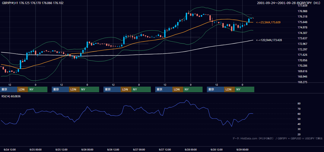Click RSI scale value 40
The height and width of the screenshot is (152, 324).
pyautogui.click(x=299, y=124)
